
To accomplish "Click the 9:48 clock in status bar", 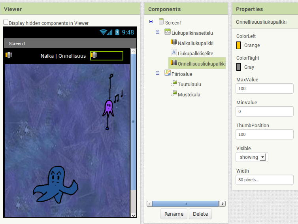I will [128, 32].
